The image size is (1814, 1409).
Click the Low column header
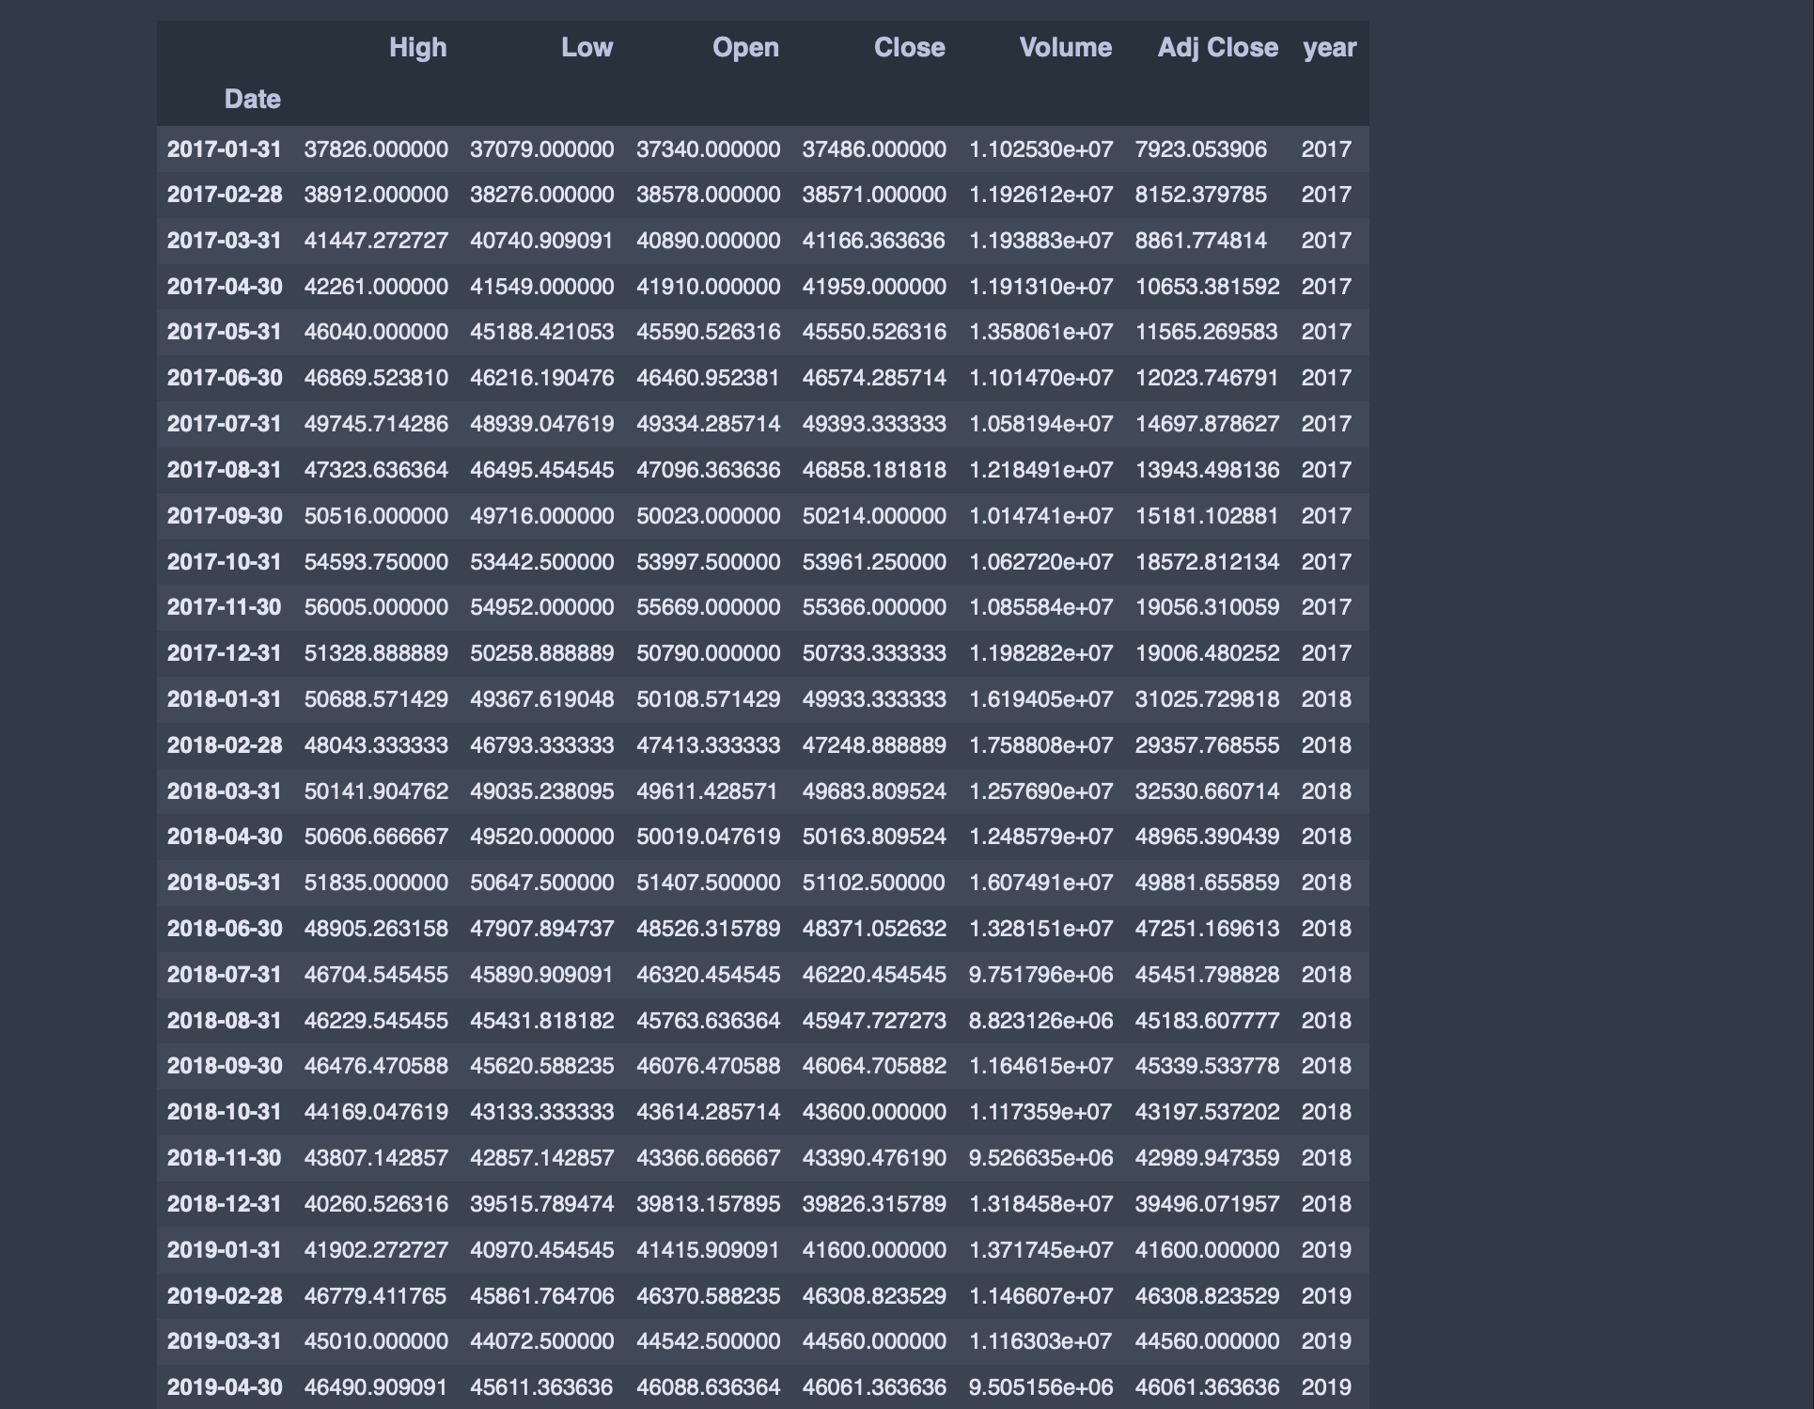[x=586, y=48]
